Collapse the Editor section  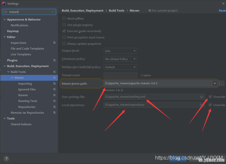[5, 37]
